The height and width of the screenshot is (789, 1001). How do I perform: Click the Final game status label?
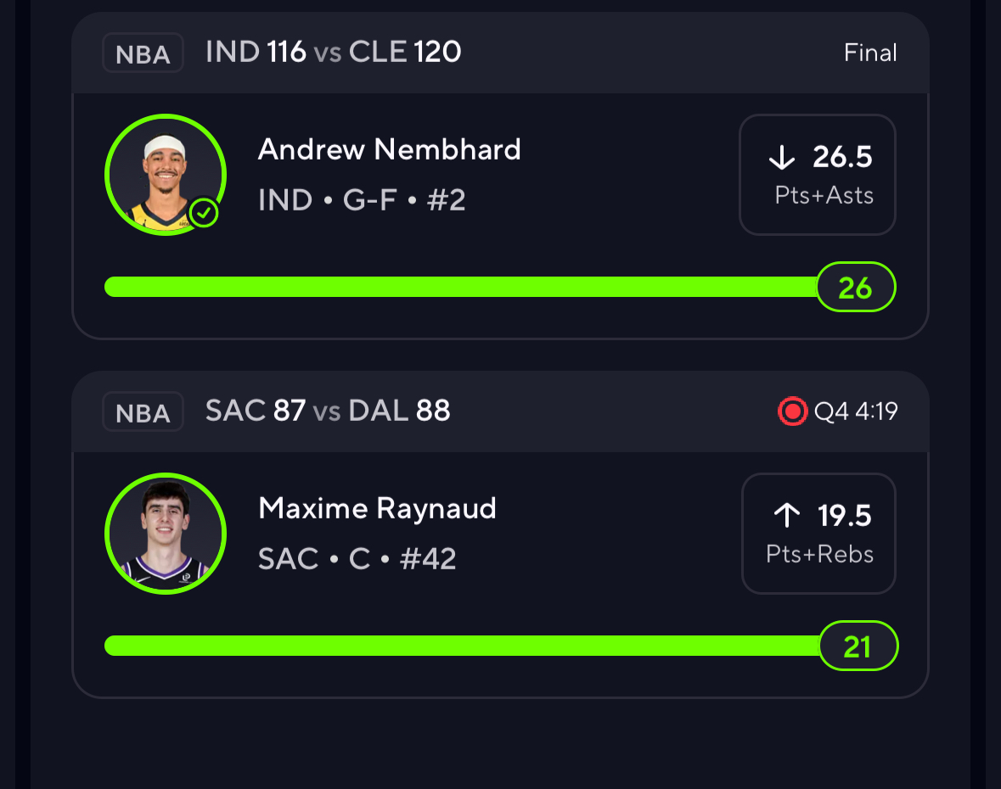coord(870,53)
